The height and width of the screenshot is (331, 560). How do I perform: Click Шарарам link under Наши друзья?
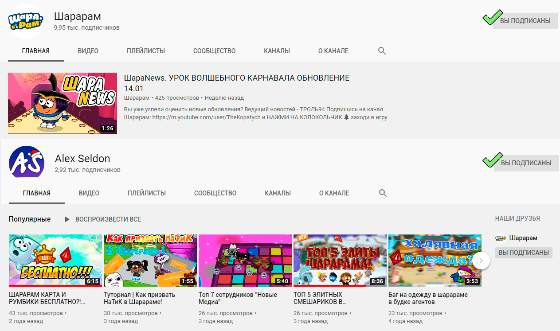pyautogui.click(x=523, y=238)
